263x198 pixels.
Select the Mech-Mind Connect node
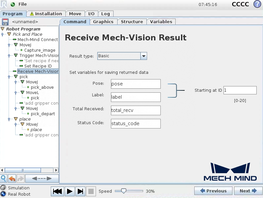(x=38, y=39)
